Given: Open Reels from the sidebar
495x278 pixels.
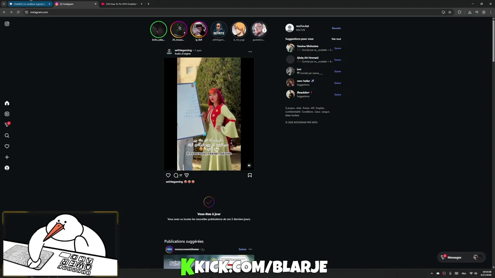Looking at the screenshot, I should pyautogui.click(x=7, y=114).
